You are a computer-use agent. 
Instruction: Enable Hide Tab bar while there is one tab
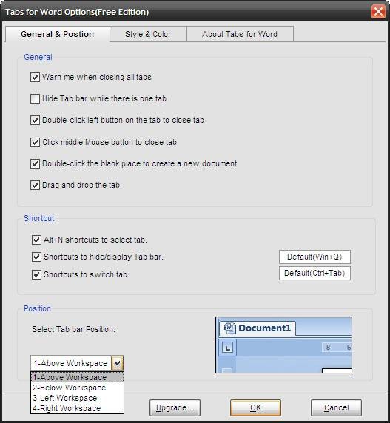click(35, 99)
